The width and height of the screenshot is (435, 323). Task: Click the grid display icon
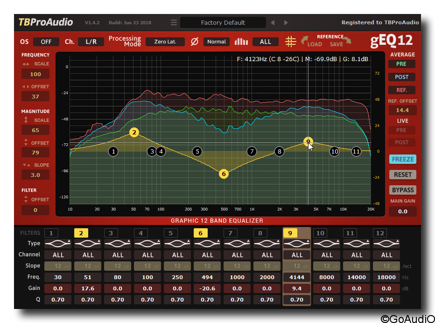point(290,42)
